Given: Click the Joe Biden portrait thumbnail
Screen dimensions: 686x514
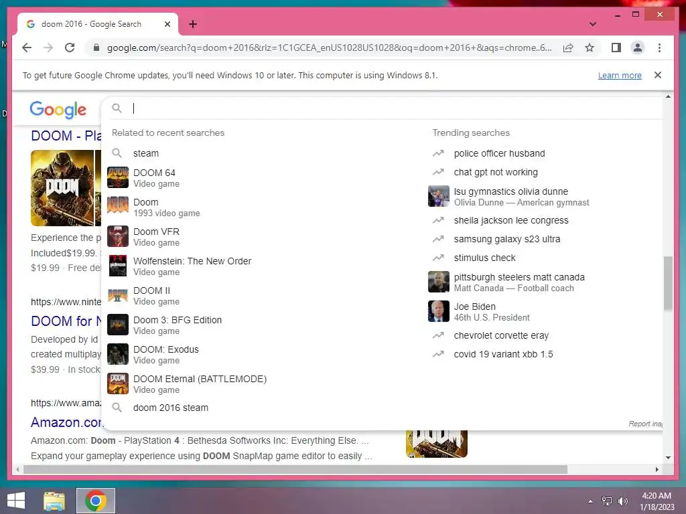Looking at the screenshot, I should coord(438,311).
